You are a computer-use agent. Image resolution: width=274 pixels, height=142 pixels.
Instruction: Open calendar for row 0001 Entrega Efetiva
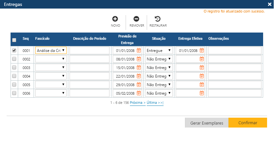[202, 51]
